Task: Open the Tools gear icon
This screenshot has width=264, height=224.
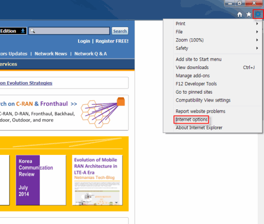Action: coord(258,14)
